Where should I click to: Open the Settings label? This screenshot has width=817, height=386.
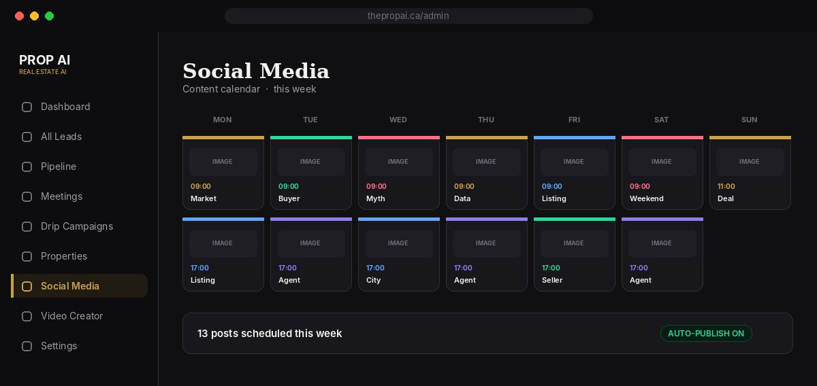59,346
